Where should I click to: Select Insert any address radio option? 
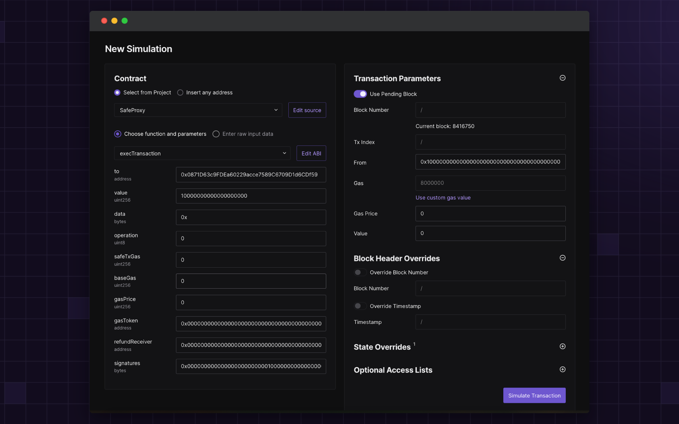tap(180, 93)
